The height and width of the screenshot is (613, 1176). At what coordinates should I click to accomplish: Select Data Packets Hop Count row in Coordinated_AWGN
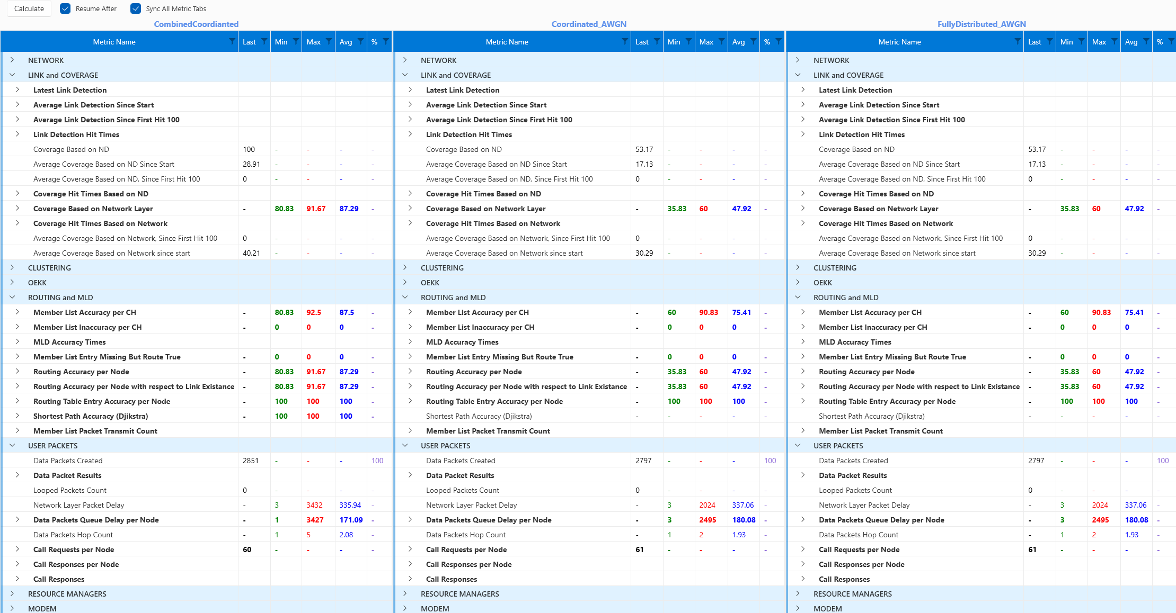click(x=589, y=535)
